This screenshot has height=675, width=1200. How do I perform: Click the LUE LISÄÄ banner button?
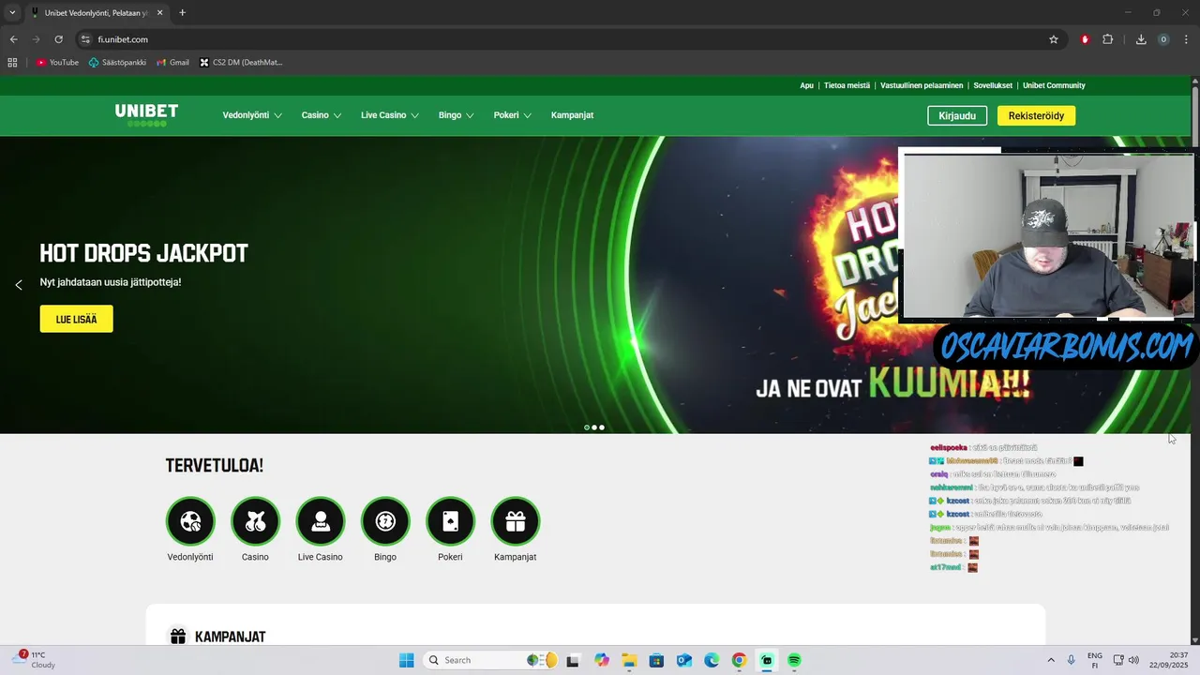(76, 319)
